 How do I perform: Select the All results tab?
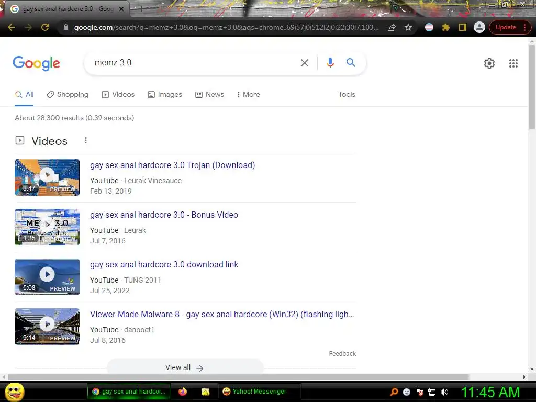[x=24, y=95]
